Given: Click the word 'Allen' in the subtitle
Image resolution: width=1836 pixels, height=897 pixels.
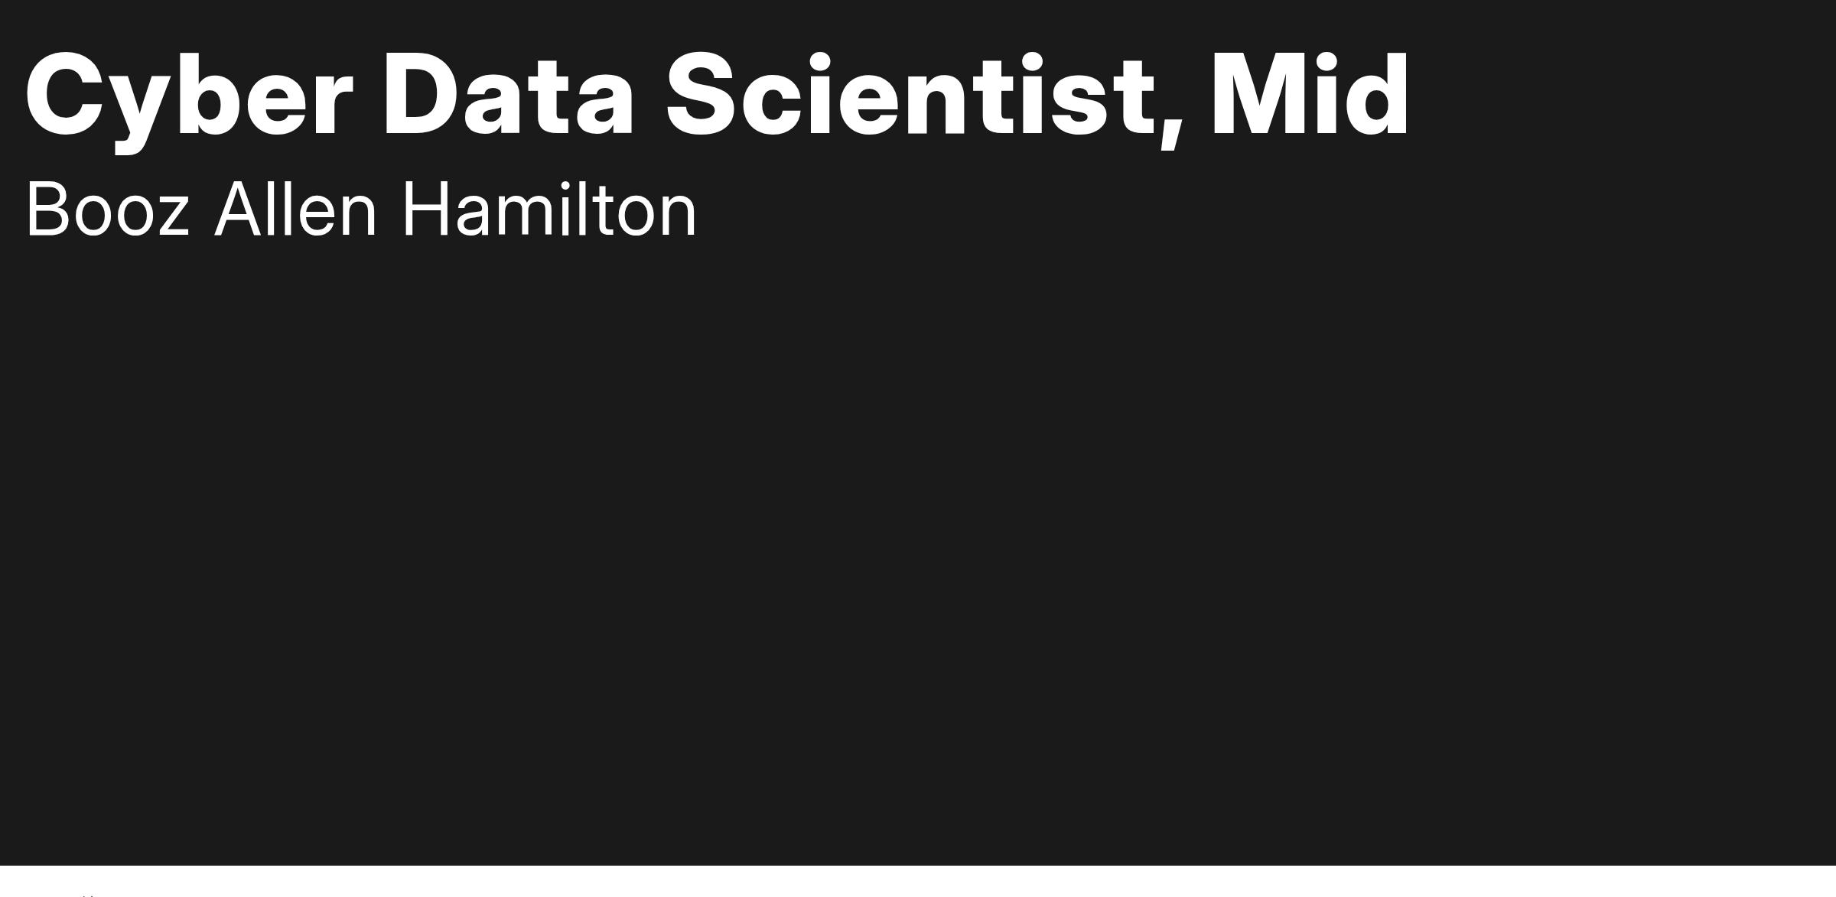Looking at the screenshot, I should click(295, 209).
